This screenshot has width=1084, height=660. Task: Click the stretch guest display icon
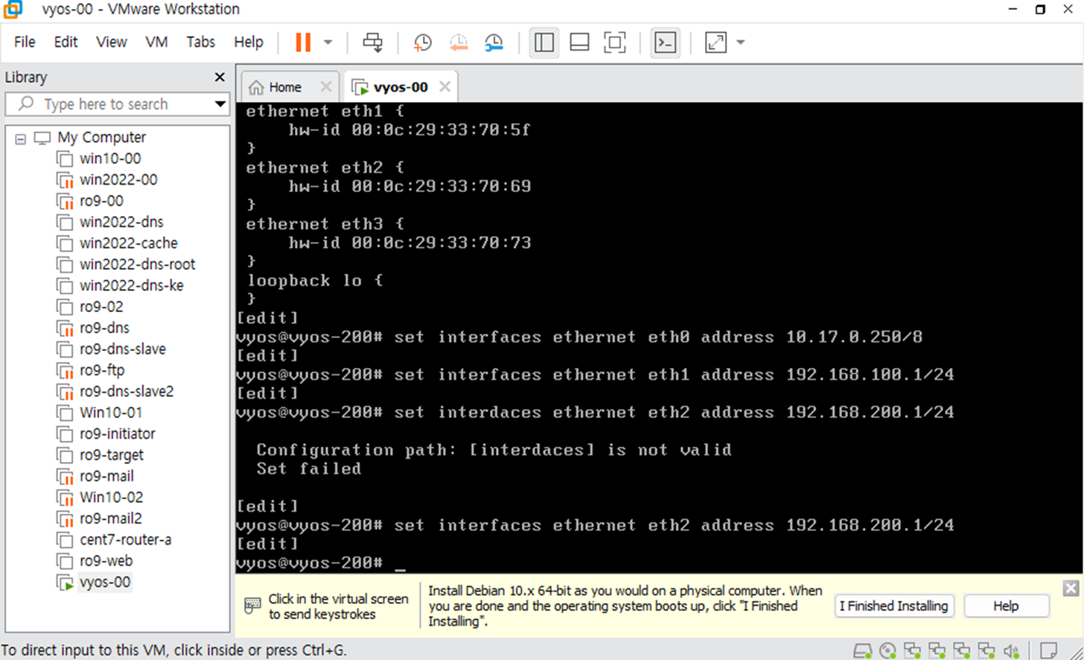(x=715, y=42)
